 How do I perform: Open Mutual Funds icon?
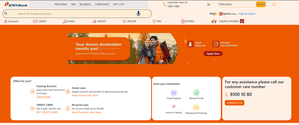[196, 93]
